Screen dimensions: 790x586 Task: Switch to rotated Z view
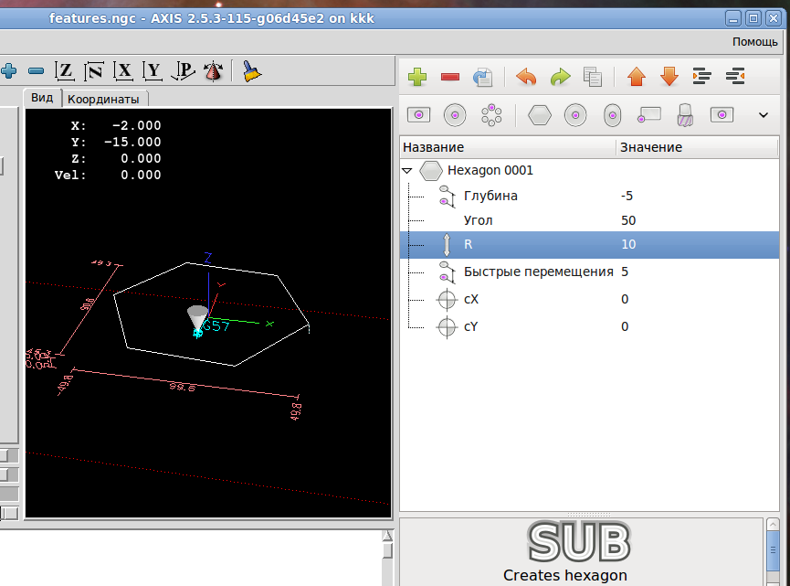click(94, 71)
